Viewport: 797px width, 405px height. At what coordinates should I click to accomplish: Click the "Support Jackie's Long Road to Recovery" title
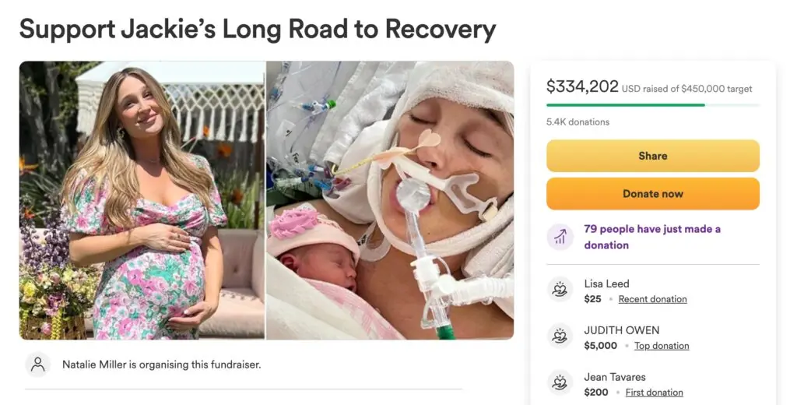[x=257, y=29]
